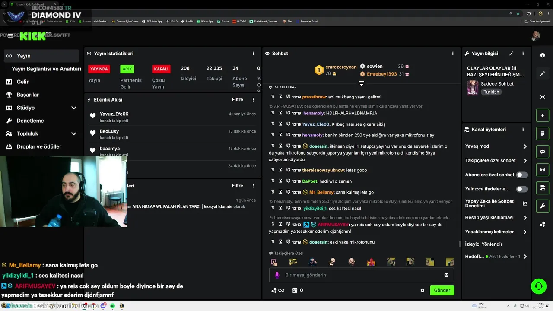Click İzleyici Yönlendir action
This screenshot has width=553, height=311.
(x=483, y=244)
